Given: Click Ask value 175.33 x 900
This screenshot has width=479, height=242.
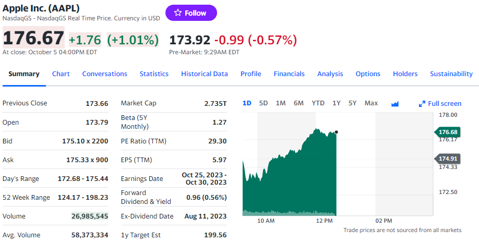Looking at the screenshot, I should tap(87, 160).
